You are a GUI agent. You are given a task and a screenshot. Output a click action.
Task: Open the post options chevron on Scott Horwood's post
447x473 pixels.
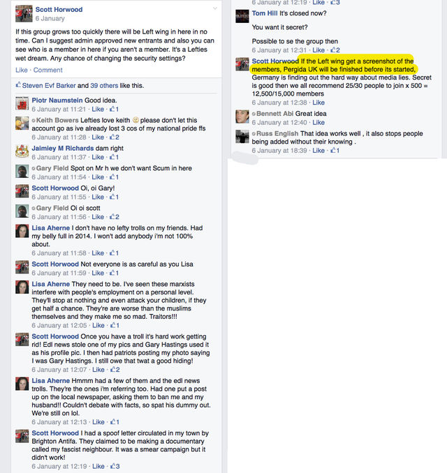point(214,8)
